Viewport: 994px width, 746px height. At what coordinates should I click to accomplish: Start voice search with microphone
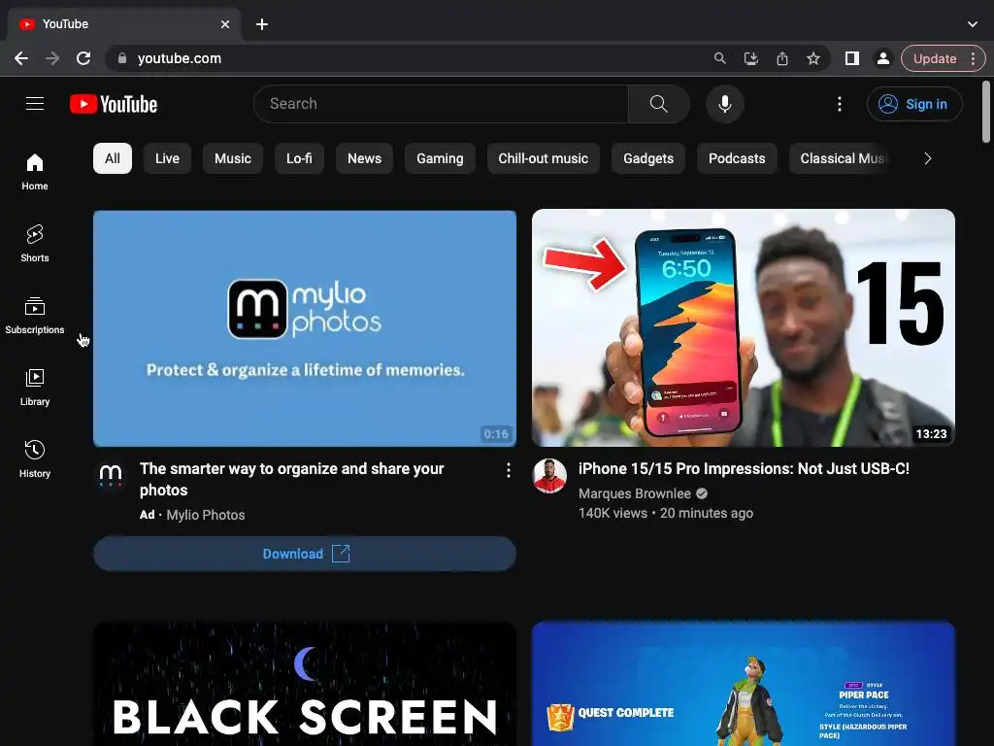724,104
